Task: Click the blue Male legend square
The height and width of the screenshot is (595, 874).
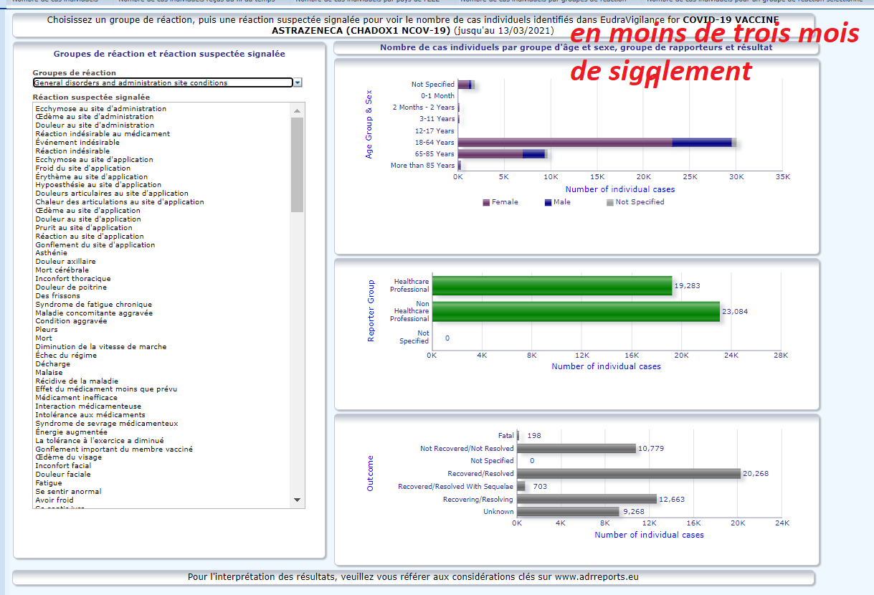Action: (x=548, y=202)
